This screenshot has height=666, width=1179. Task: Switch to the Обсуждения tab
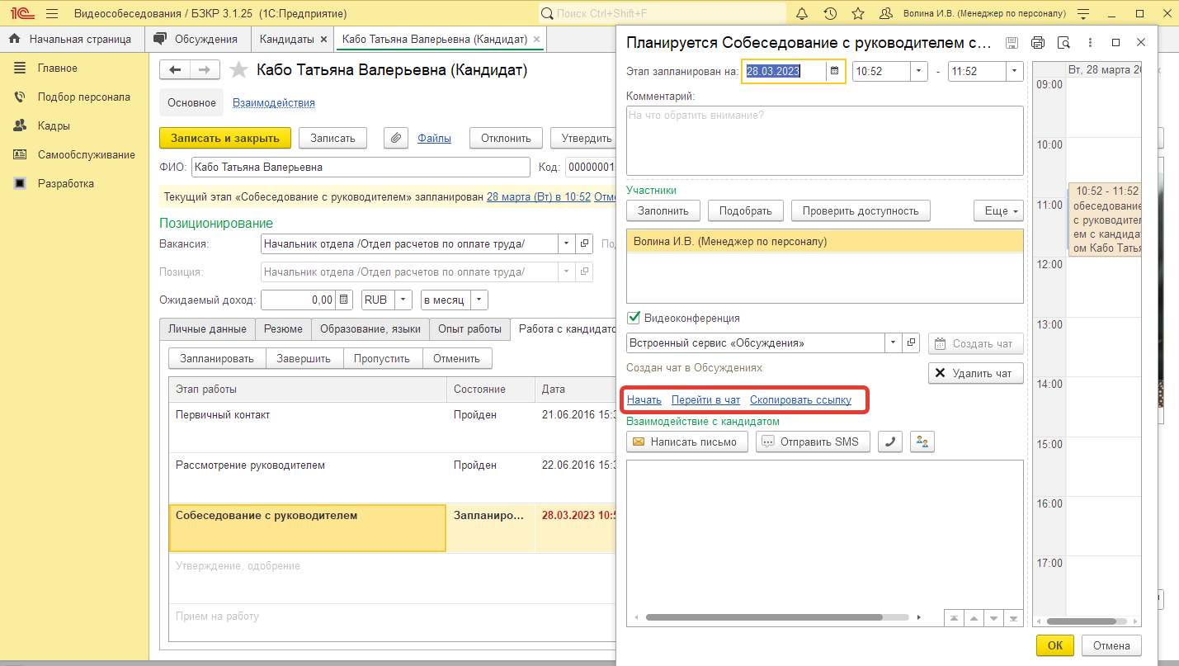click(x=197, y=39)
